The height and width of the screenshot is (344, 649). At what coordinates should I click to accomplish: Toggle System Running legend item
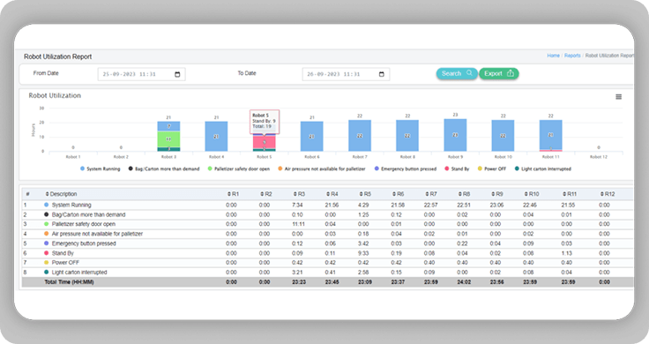click(x=101, y=168)
